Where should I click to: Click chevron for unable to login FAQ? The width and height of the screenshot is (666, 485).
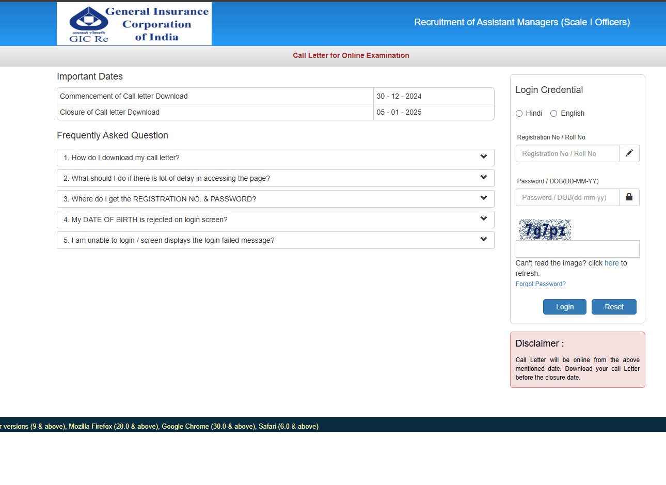coord(483,240)
